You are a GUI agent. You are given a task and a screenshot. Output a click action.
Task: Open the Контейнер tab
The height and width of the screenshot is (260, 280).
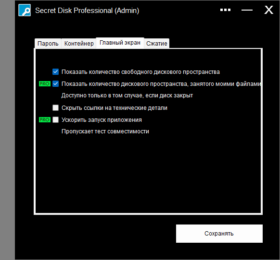click(x=79, y=44)
